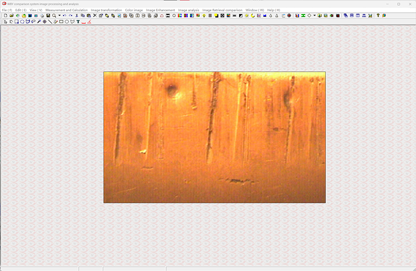The image size is (416, 271).
Task: Select the straight line drawing tool
Action: (x=50, y=22)
